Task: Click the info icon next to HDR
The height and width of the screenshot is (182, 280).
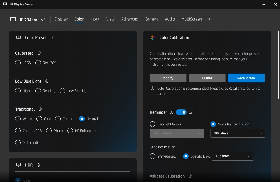Action: (38, 165)
